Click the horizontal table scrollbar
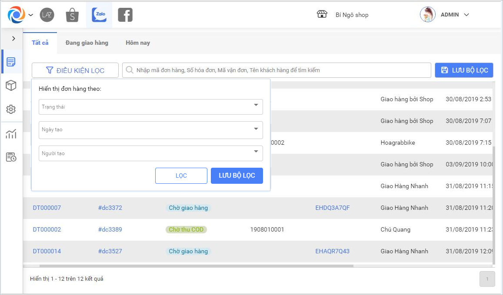This screenshot has width=503, height=295. pos(196,266)
